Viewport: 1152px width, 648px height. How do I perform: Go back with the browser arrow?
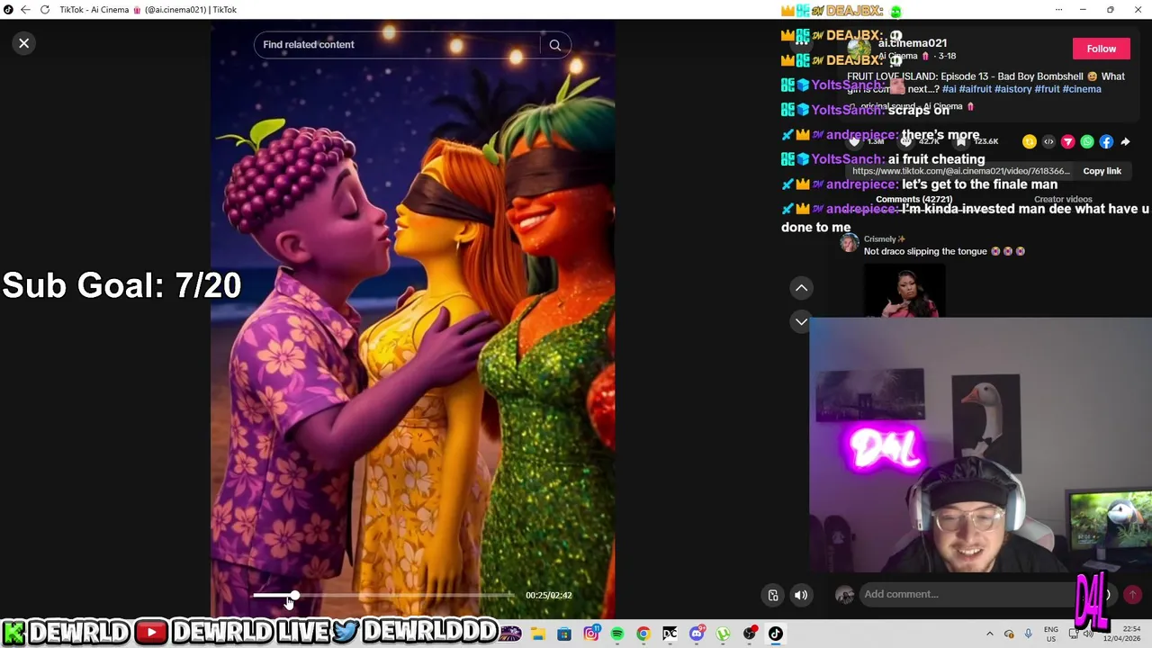point(25,10)
